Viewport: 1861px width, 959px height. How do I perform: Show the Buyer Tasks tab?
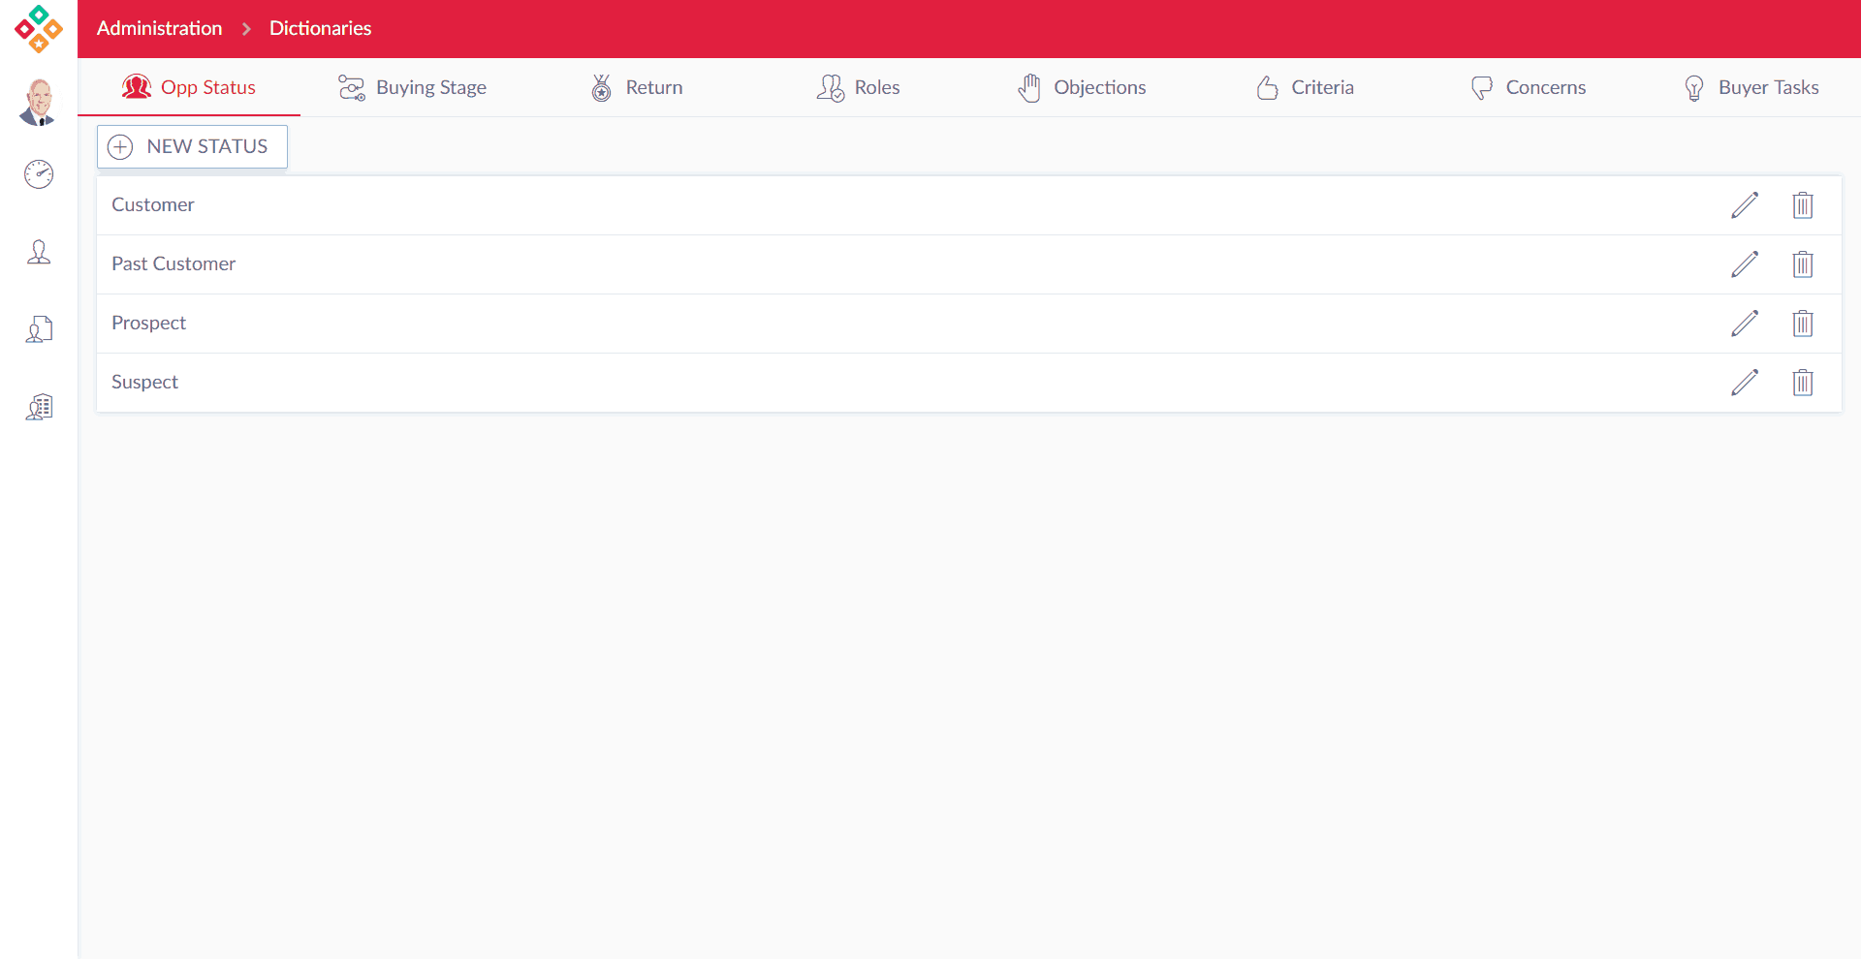[x=1751, y=87]
